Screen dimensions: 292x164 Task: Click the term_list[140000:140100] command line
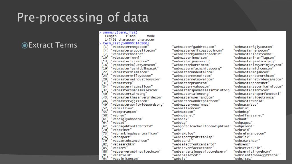pos(124,43)
